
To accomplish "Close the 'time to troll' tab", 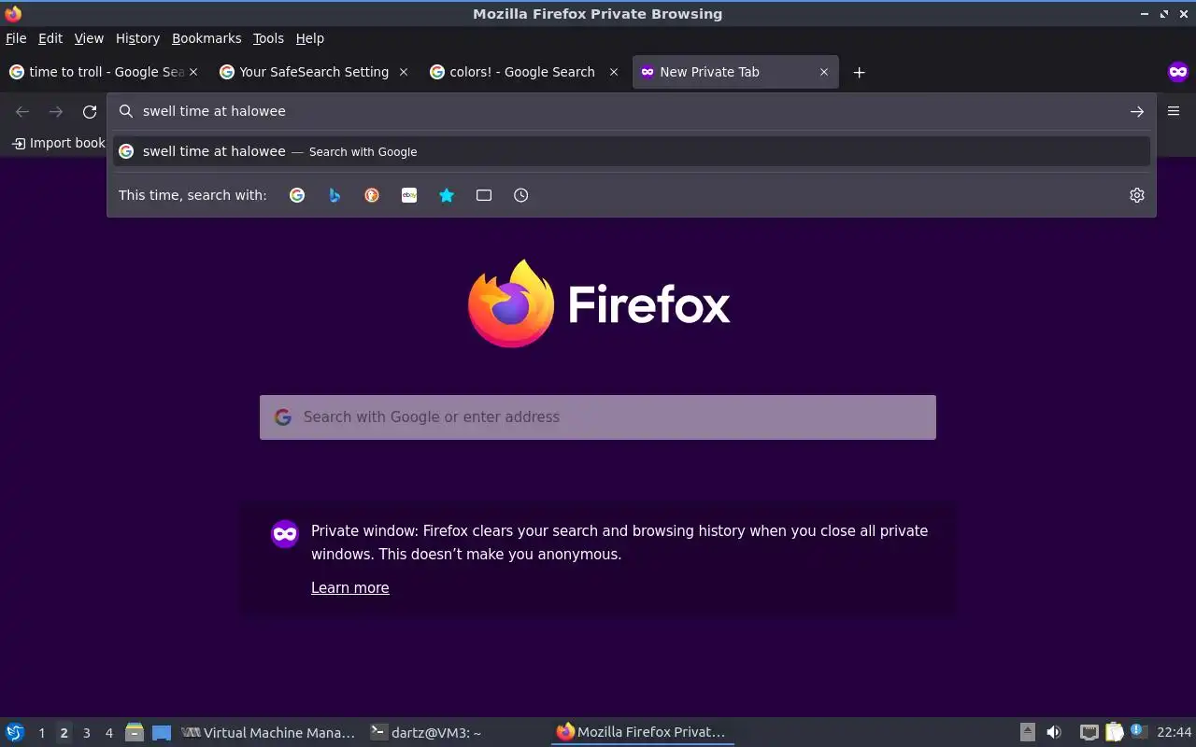I will tap(193, 72).
